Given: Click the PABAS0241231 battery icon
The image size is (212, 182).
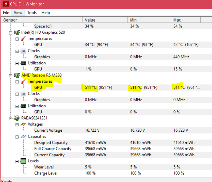Looking at the screenshot, I should tap(17, 118).
